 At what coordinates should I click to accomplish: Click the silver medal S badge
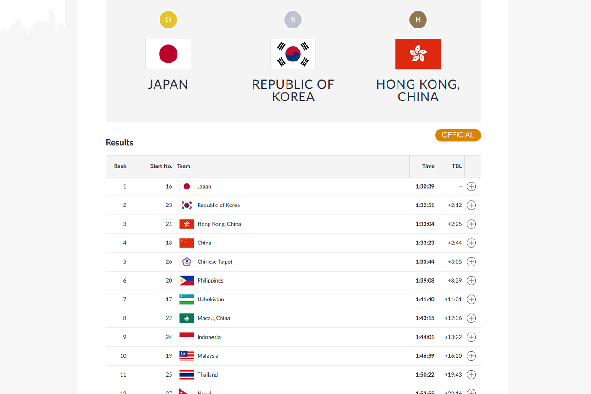tap(293, 20)
